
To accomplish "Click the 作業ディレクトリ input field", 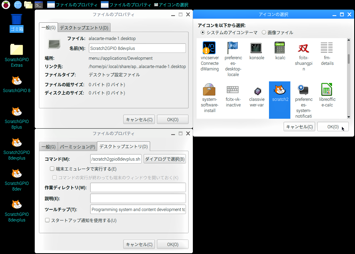I will (138, 188).
